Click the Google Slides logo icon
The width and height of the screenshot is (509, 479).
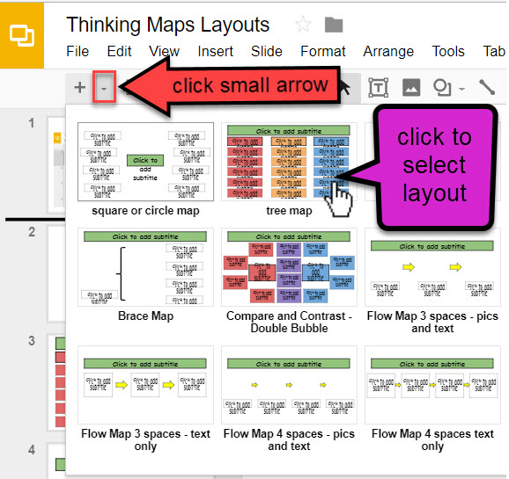tap(22, 35)
